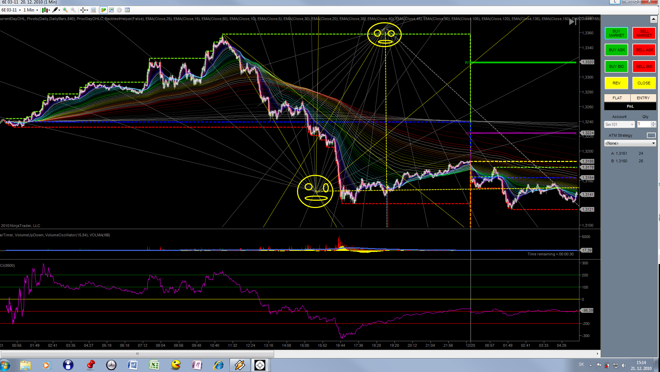The width and height of the screenshot is (660, 372).
Task: Expand the cursor type dropdown arrow
Action: [87, 10]
